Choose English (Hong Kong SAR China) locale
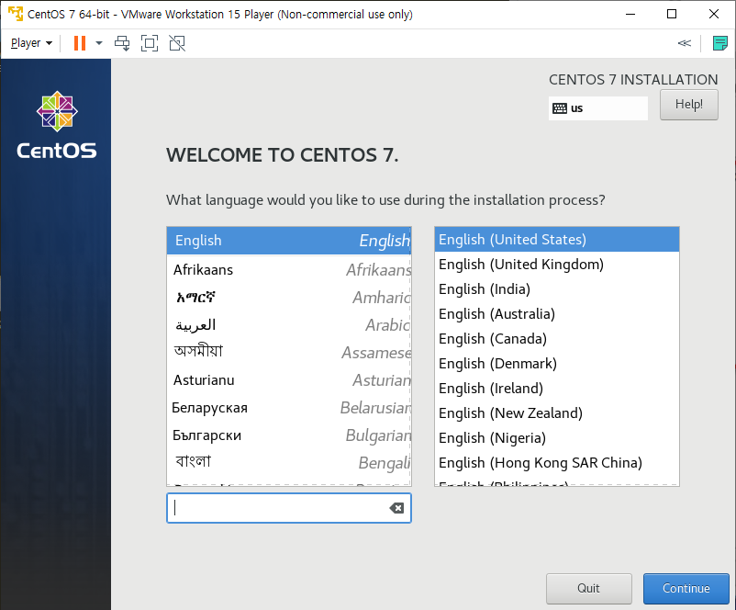736x610 pixels. [x=557, y=463]
